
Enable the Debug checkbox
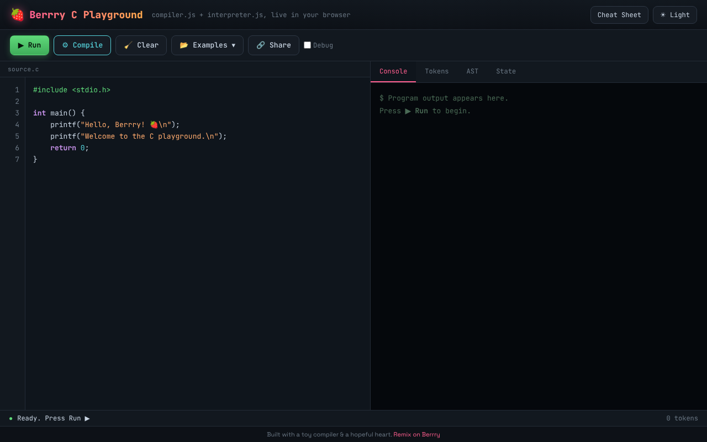(308, 45)
